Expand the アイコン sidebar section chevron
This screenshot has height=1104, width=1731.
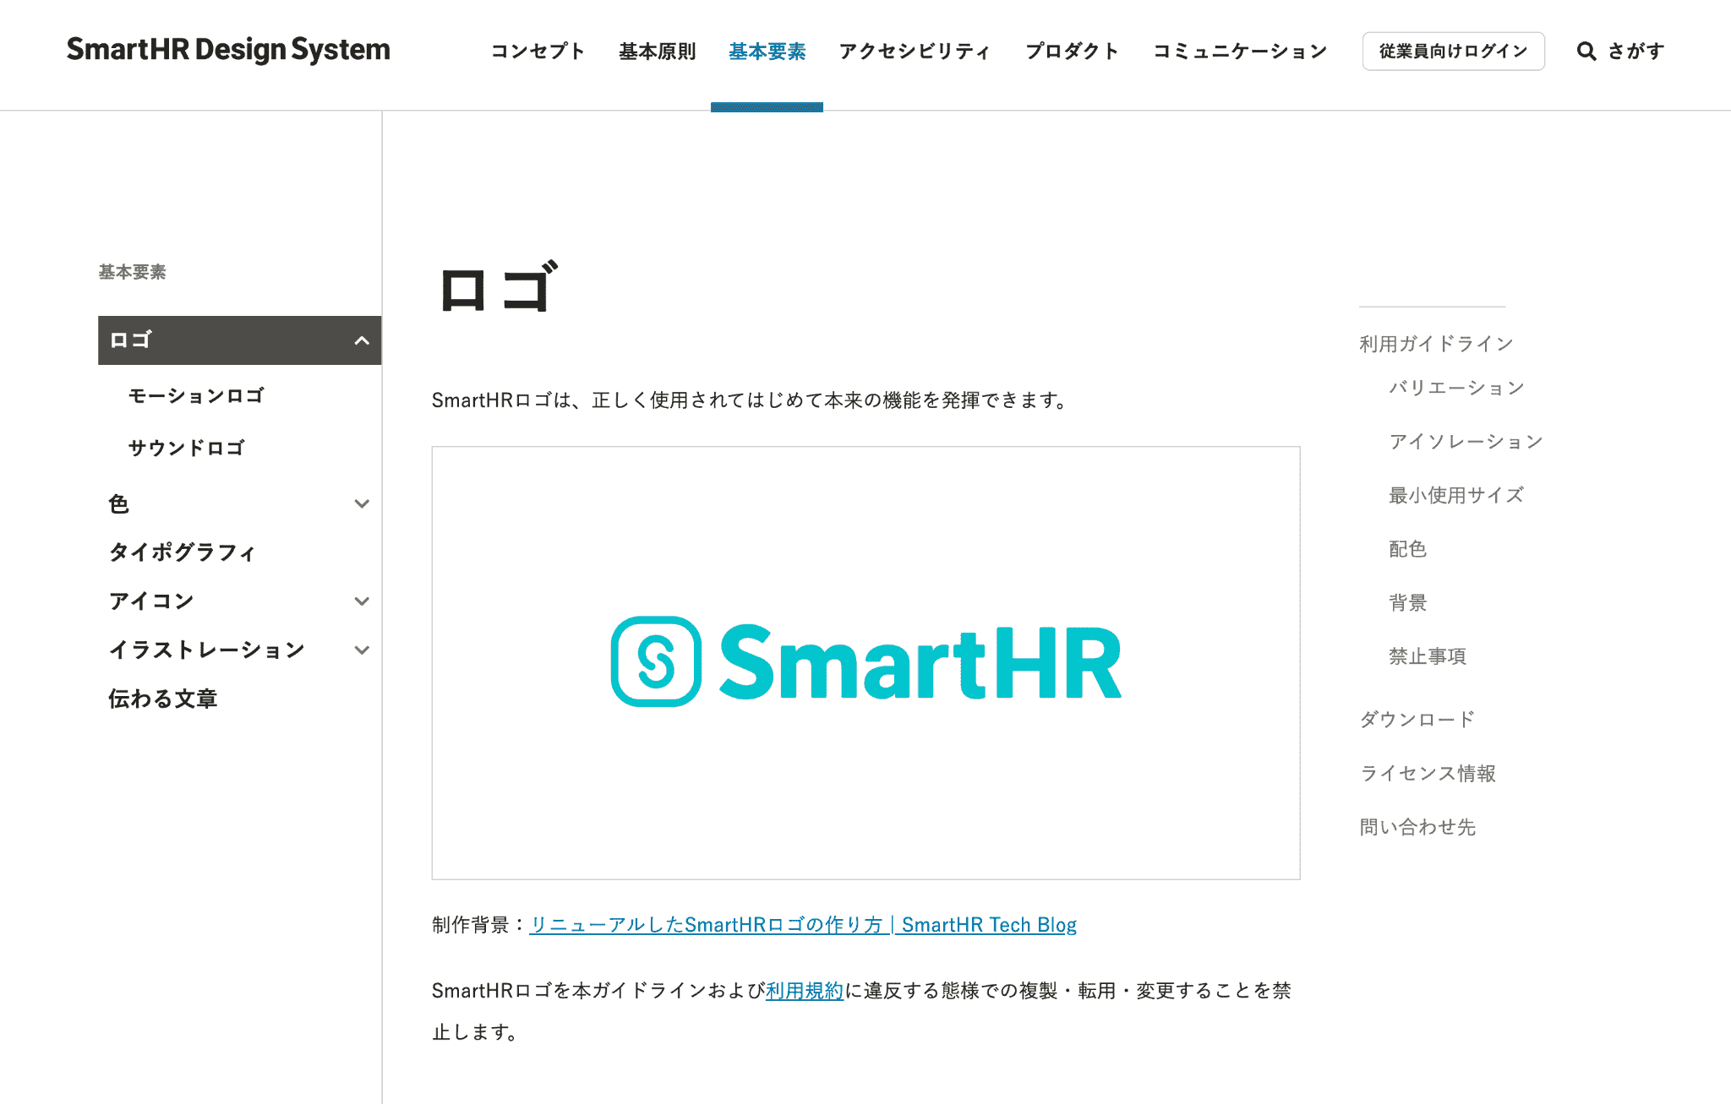[362, 601]
